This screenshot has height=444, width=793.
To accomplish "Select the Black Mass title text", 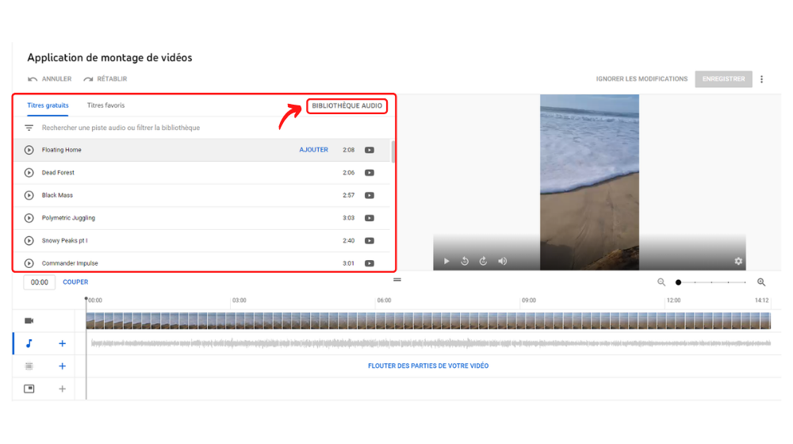I will (57, 195).
